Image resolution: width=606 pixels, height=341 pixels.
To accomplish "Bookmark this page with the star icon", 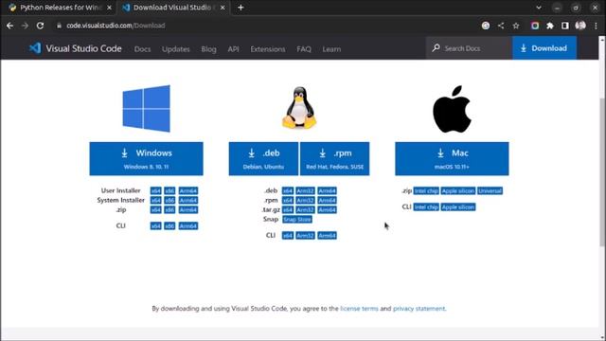I will pyautogui.click(x=516, y=26).
